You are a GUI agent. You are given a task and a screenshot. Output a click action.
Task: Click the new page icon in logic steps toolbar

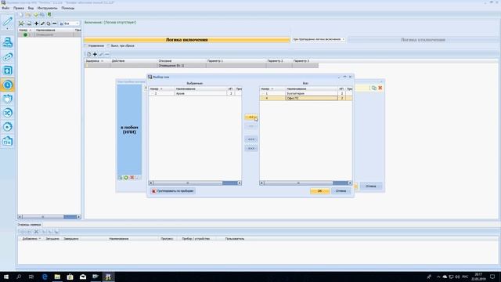click(x=88, y=54)
